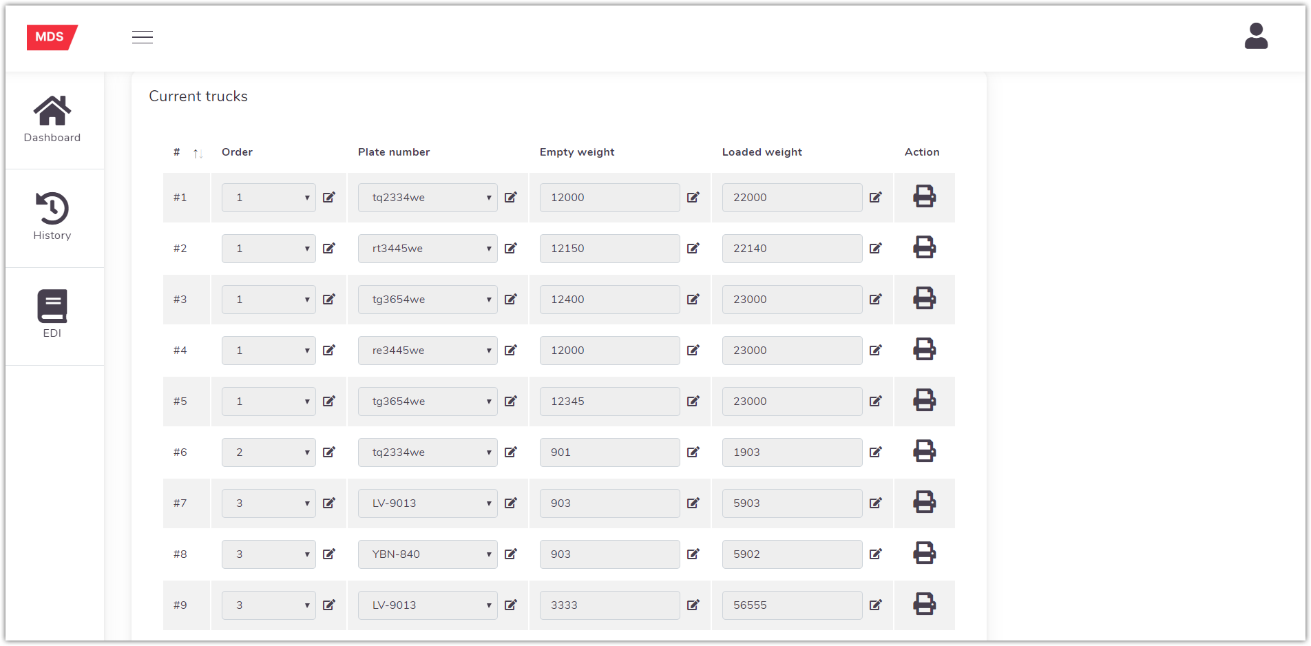Viewport: 1311px width, 646px height.
Task: Expand the plate dropdown showing YBN-840
Action: click(427, 554)
